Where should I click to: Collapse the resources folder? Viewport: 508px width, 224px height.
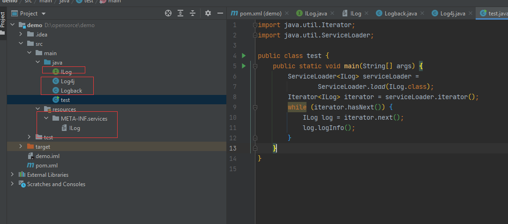(x=37, y=109)
